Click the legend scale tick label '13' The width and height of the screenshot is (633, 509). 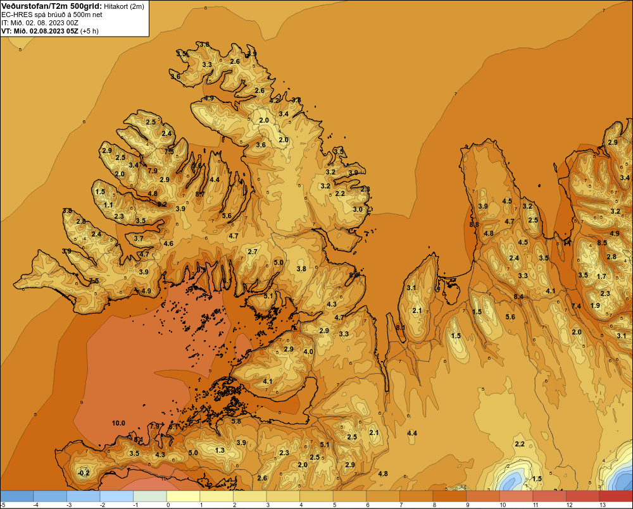(603, 505)
